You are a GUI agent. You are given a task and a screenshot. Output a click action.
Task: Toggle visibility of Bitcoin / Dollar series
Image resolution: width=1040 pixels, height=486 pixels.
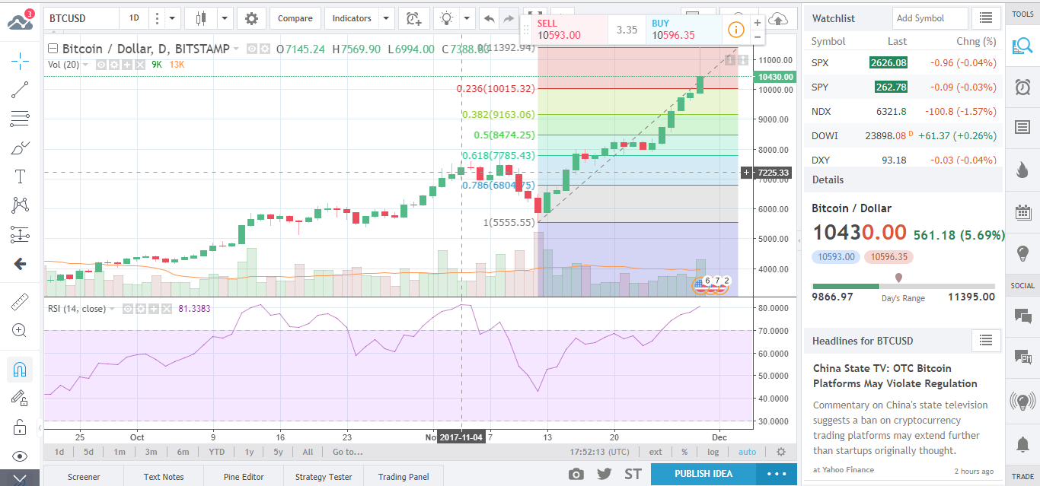coord(252,49)
